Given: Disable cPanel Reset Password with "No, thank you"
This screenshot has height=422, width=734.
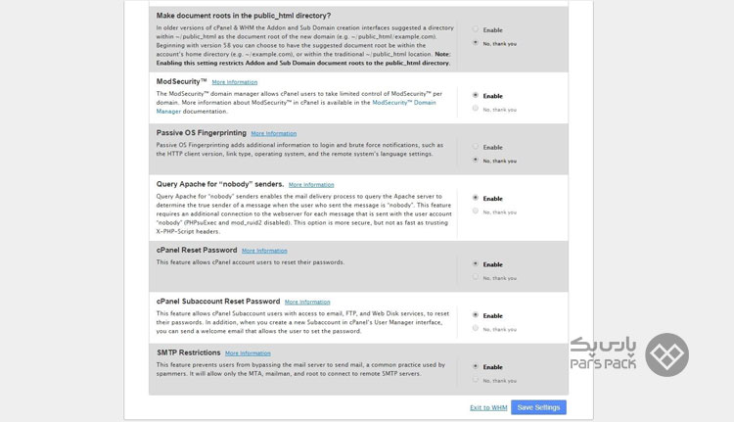Looking at the screenshot, I should tap(475, 277).
